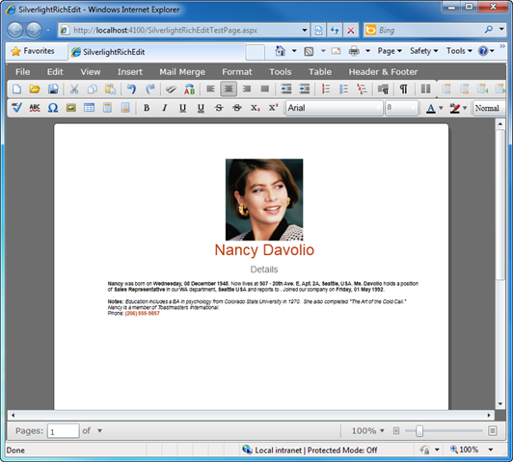Image resolution: width=513 pixels, height=462 pixels.
Task: Create a new document with the blank page icon
Action: coord(16,89)
